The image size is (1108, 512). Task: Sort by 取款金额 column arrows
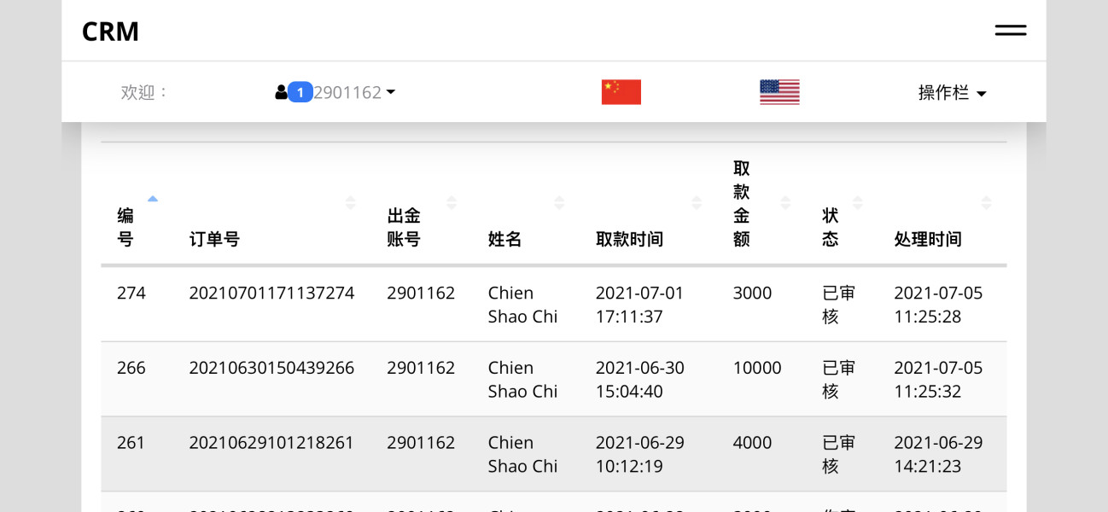[785, 203]
